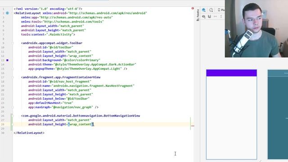The image size is (288, 162).
Task: Click the closing RelativeLayout tag
Action: (29, 133)
